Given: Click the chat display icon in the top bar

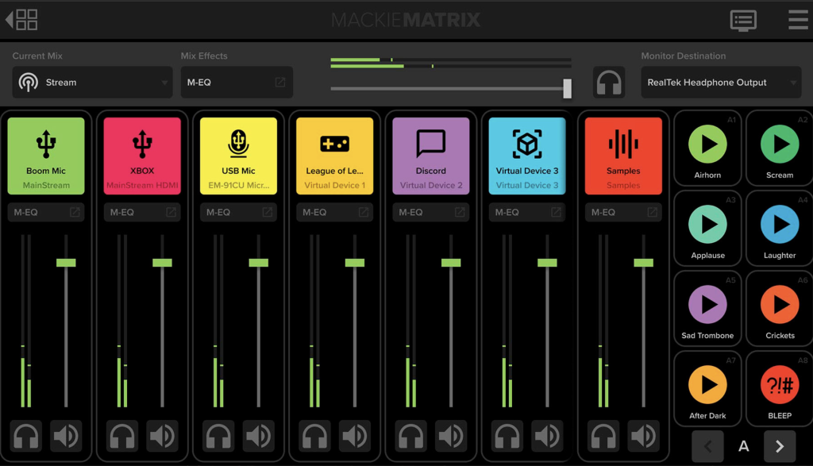Looking at the screenshot, I should tap(743, 20).
